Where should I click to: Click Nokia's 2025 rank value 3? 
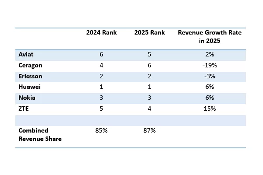click(x=149, y=98)
